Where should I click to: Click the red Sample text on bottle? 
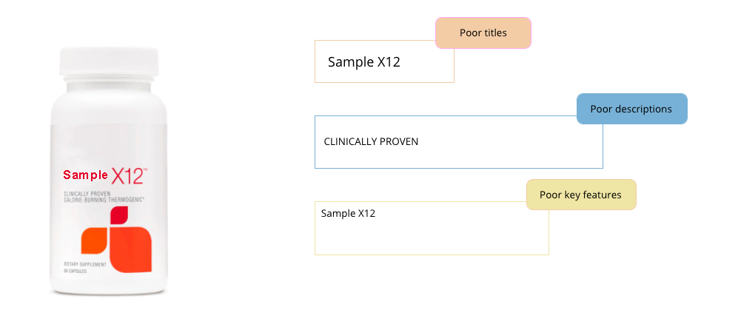coord(86,175)
